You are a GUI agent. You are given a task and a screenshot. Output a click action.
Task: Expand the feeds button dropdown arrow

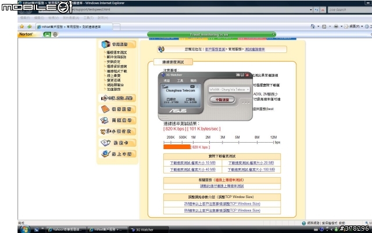click(330, 26)
